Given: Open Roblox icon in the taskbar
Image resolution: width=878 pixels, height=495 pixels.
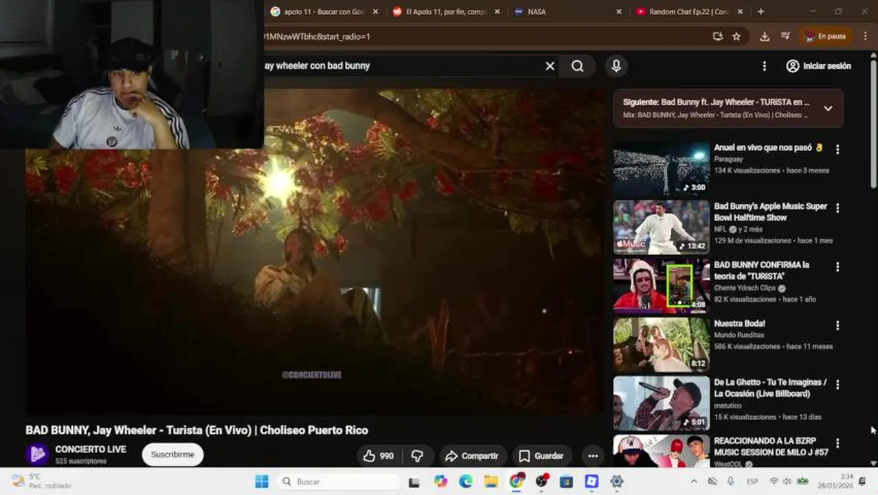Looking at the screenshot, I should 592,481.
